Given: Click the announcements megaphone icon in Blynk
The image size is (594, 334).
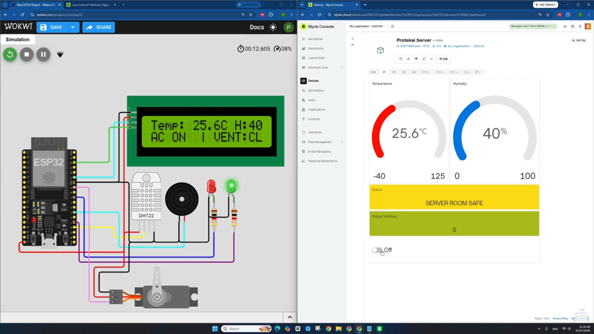Looking at the screenshot, I should pos(565,26).
